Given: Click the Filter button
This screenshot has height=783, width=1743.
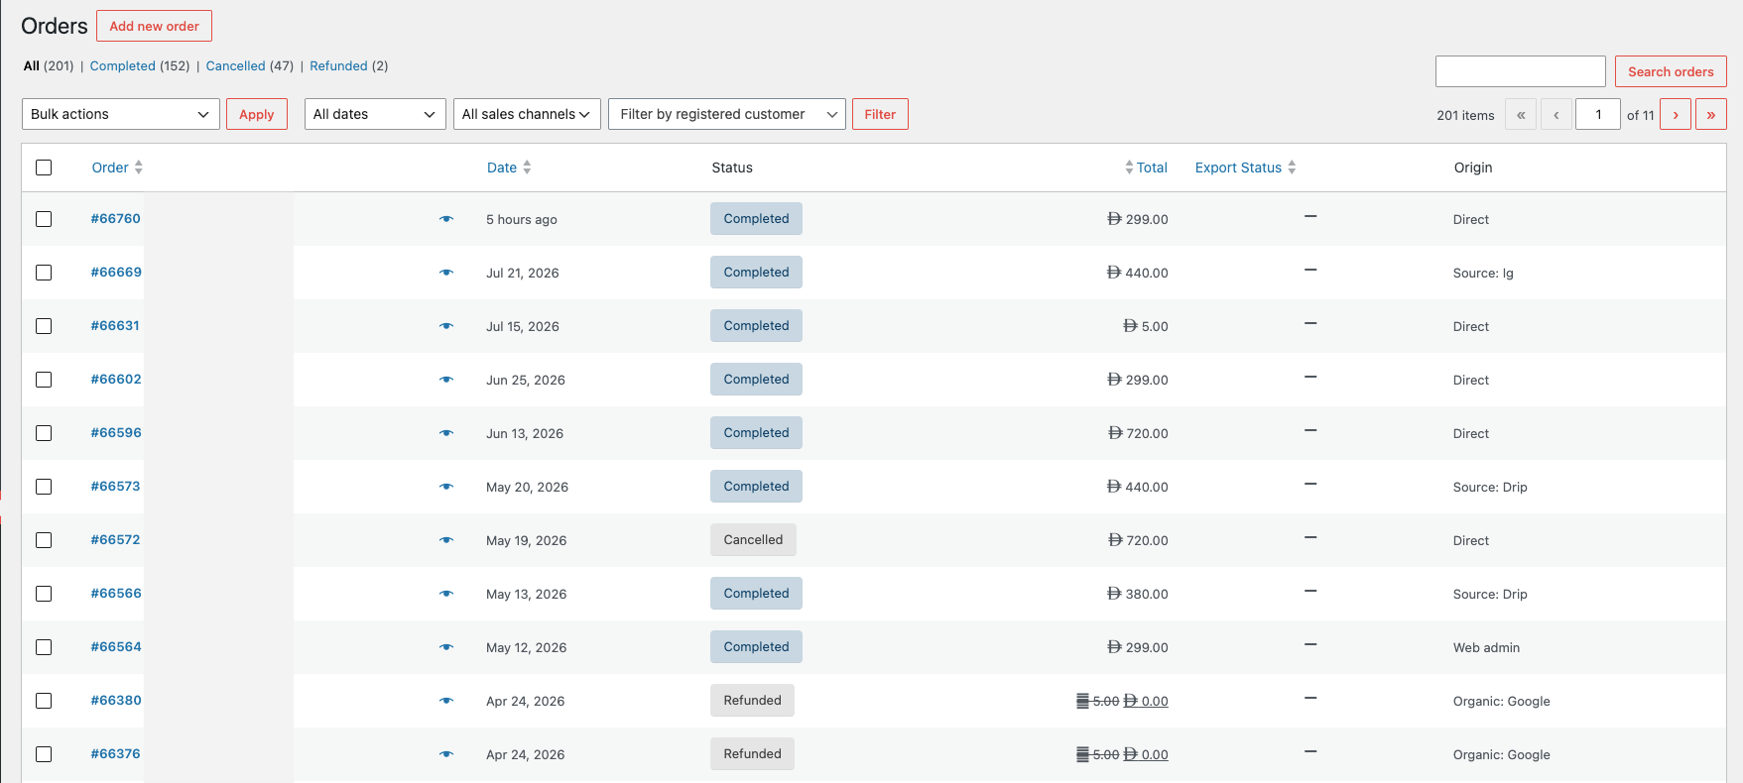Looking at the screenshot, I should pyautogui.click(x=880, y=114).
